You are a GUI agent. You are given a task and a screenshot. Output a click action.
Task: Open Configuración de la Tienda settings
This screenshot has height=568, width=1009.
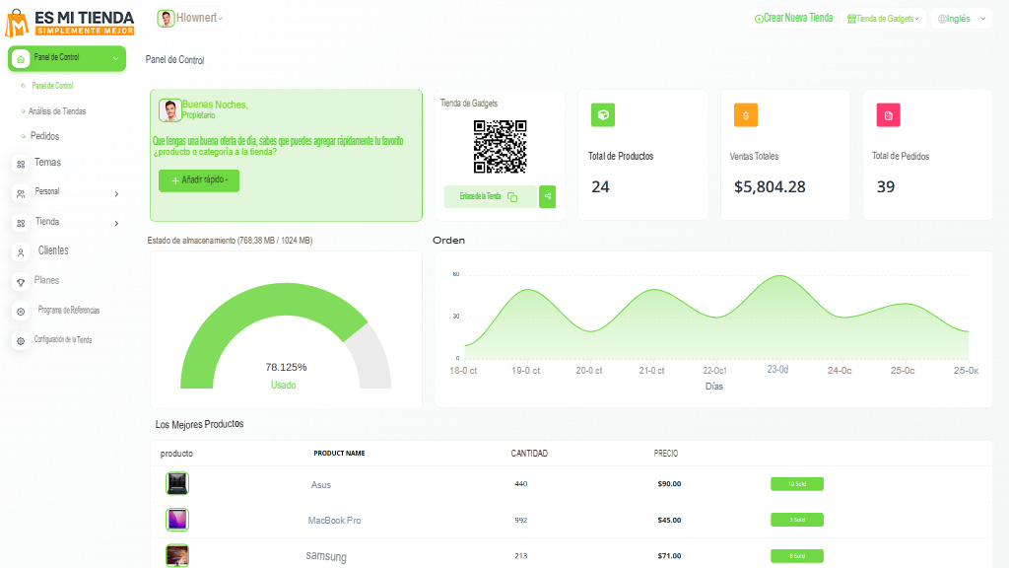coord(62,340)
